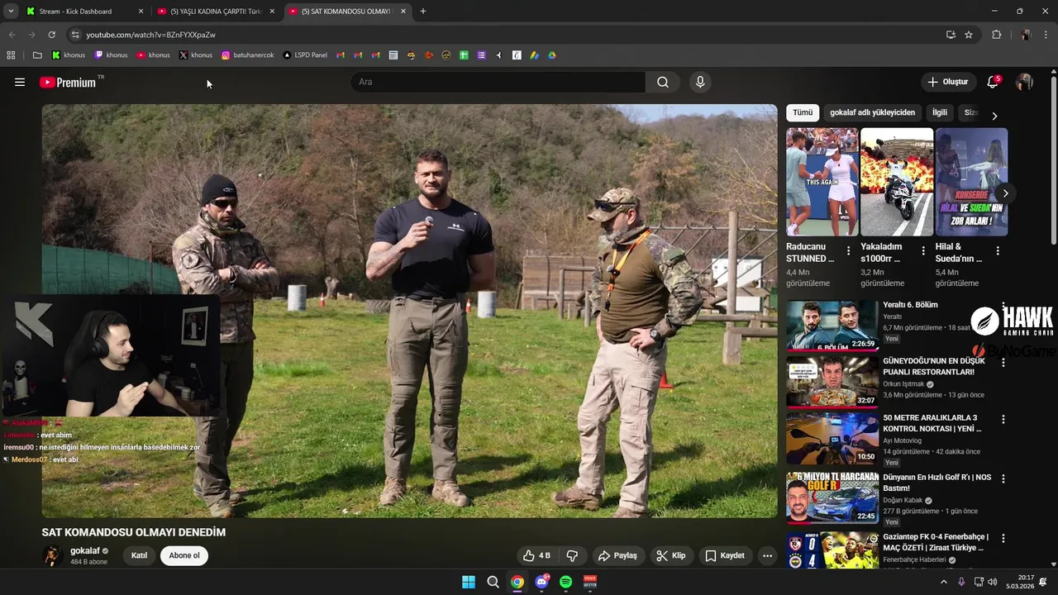This screenshot has width=1058, height=595.
Task: Bookmark this page with star icon
Action: pos(969,35)
